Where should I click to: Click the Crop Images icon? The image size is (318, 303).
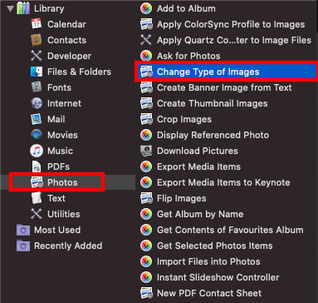(146, 119)
